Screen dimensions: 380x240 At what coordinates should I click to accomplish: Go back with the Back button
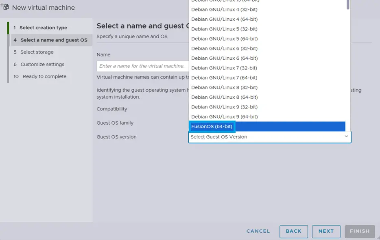(x=293, y=231)
